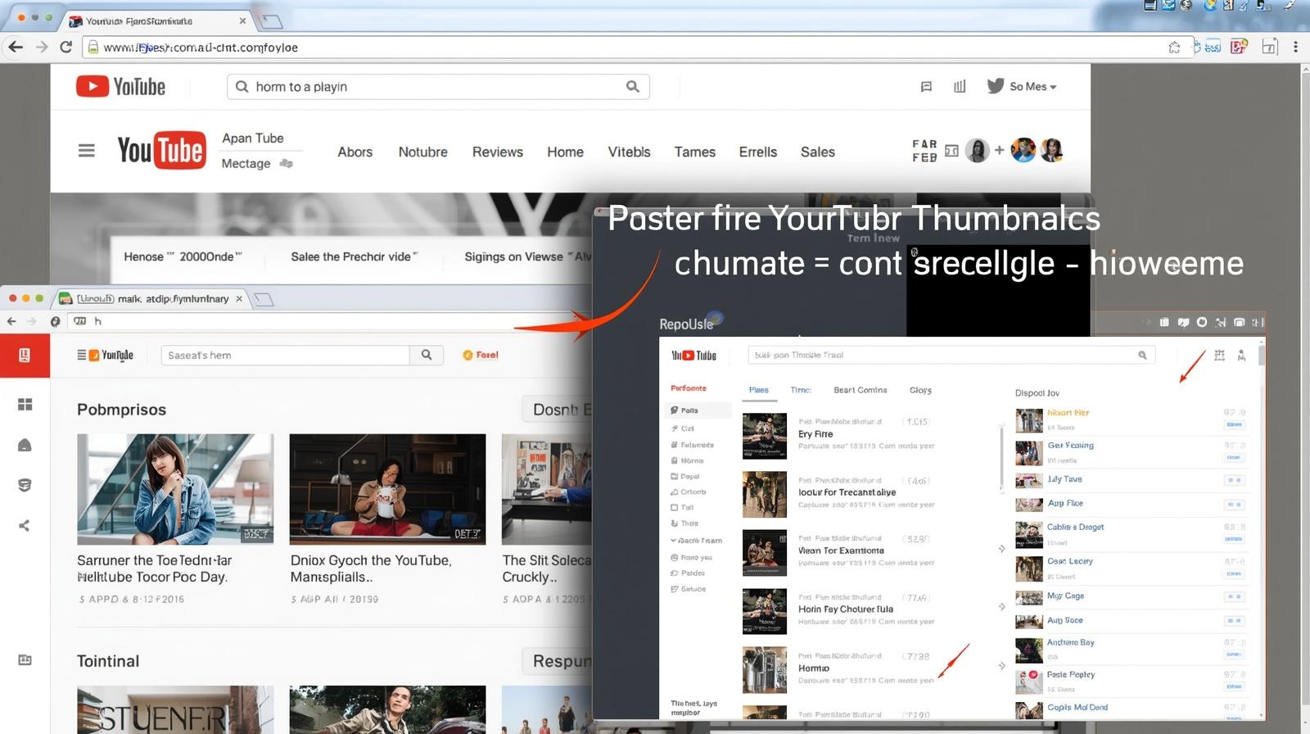Toggle the small blue button beside July Tave
Screen dimensions: 1310x734
click(x=1233, y=480)
